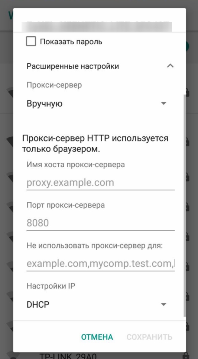The height and width of the screenshot is (359, 198).
Task: Click the СОХРАНИТЬ button
Action: 149,337
